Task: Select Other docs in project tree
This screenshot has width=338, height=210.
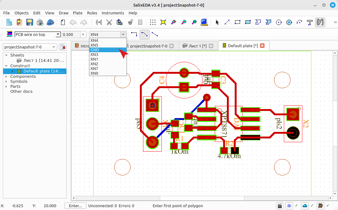Action: point(21,92)
